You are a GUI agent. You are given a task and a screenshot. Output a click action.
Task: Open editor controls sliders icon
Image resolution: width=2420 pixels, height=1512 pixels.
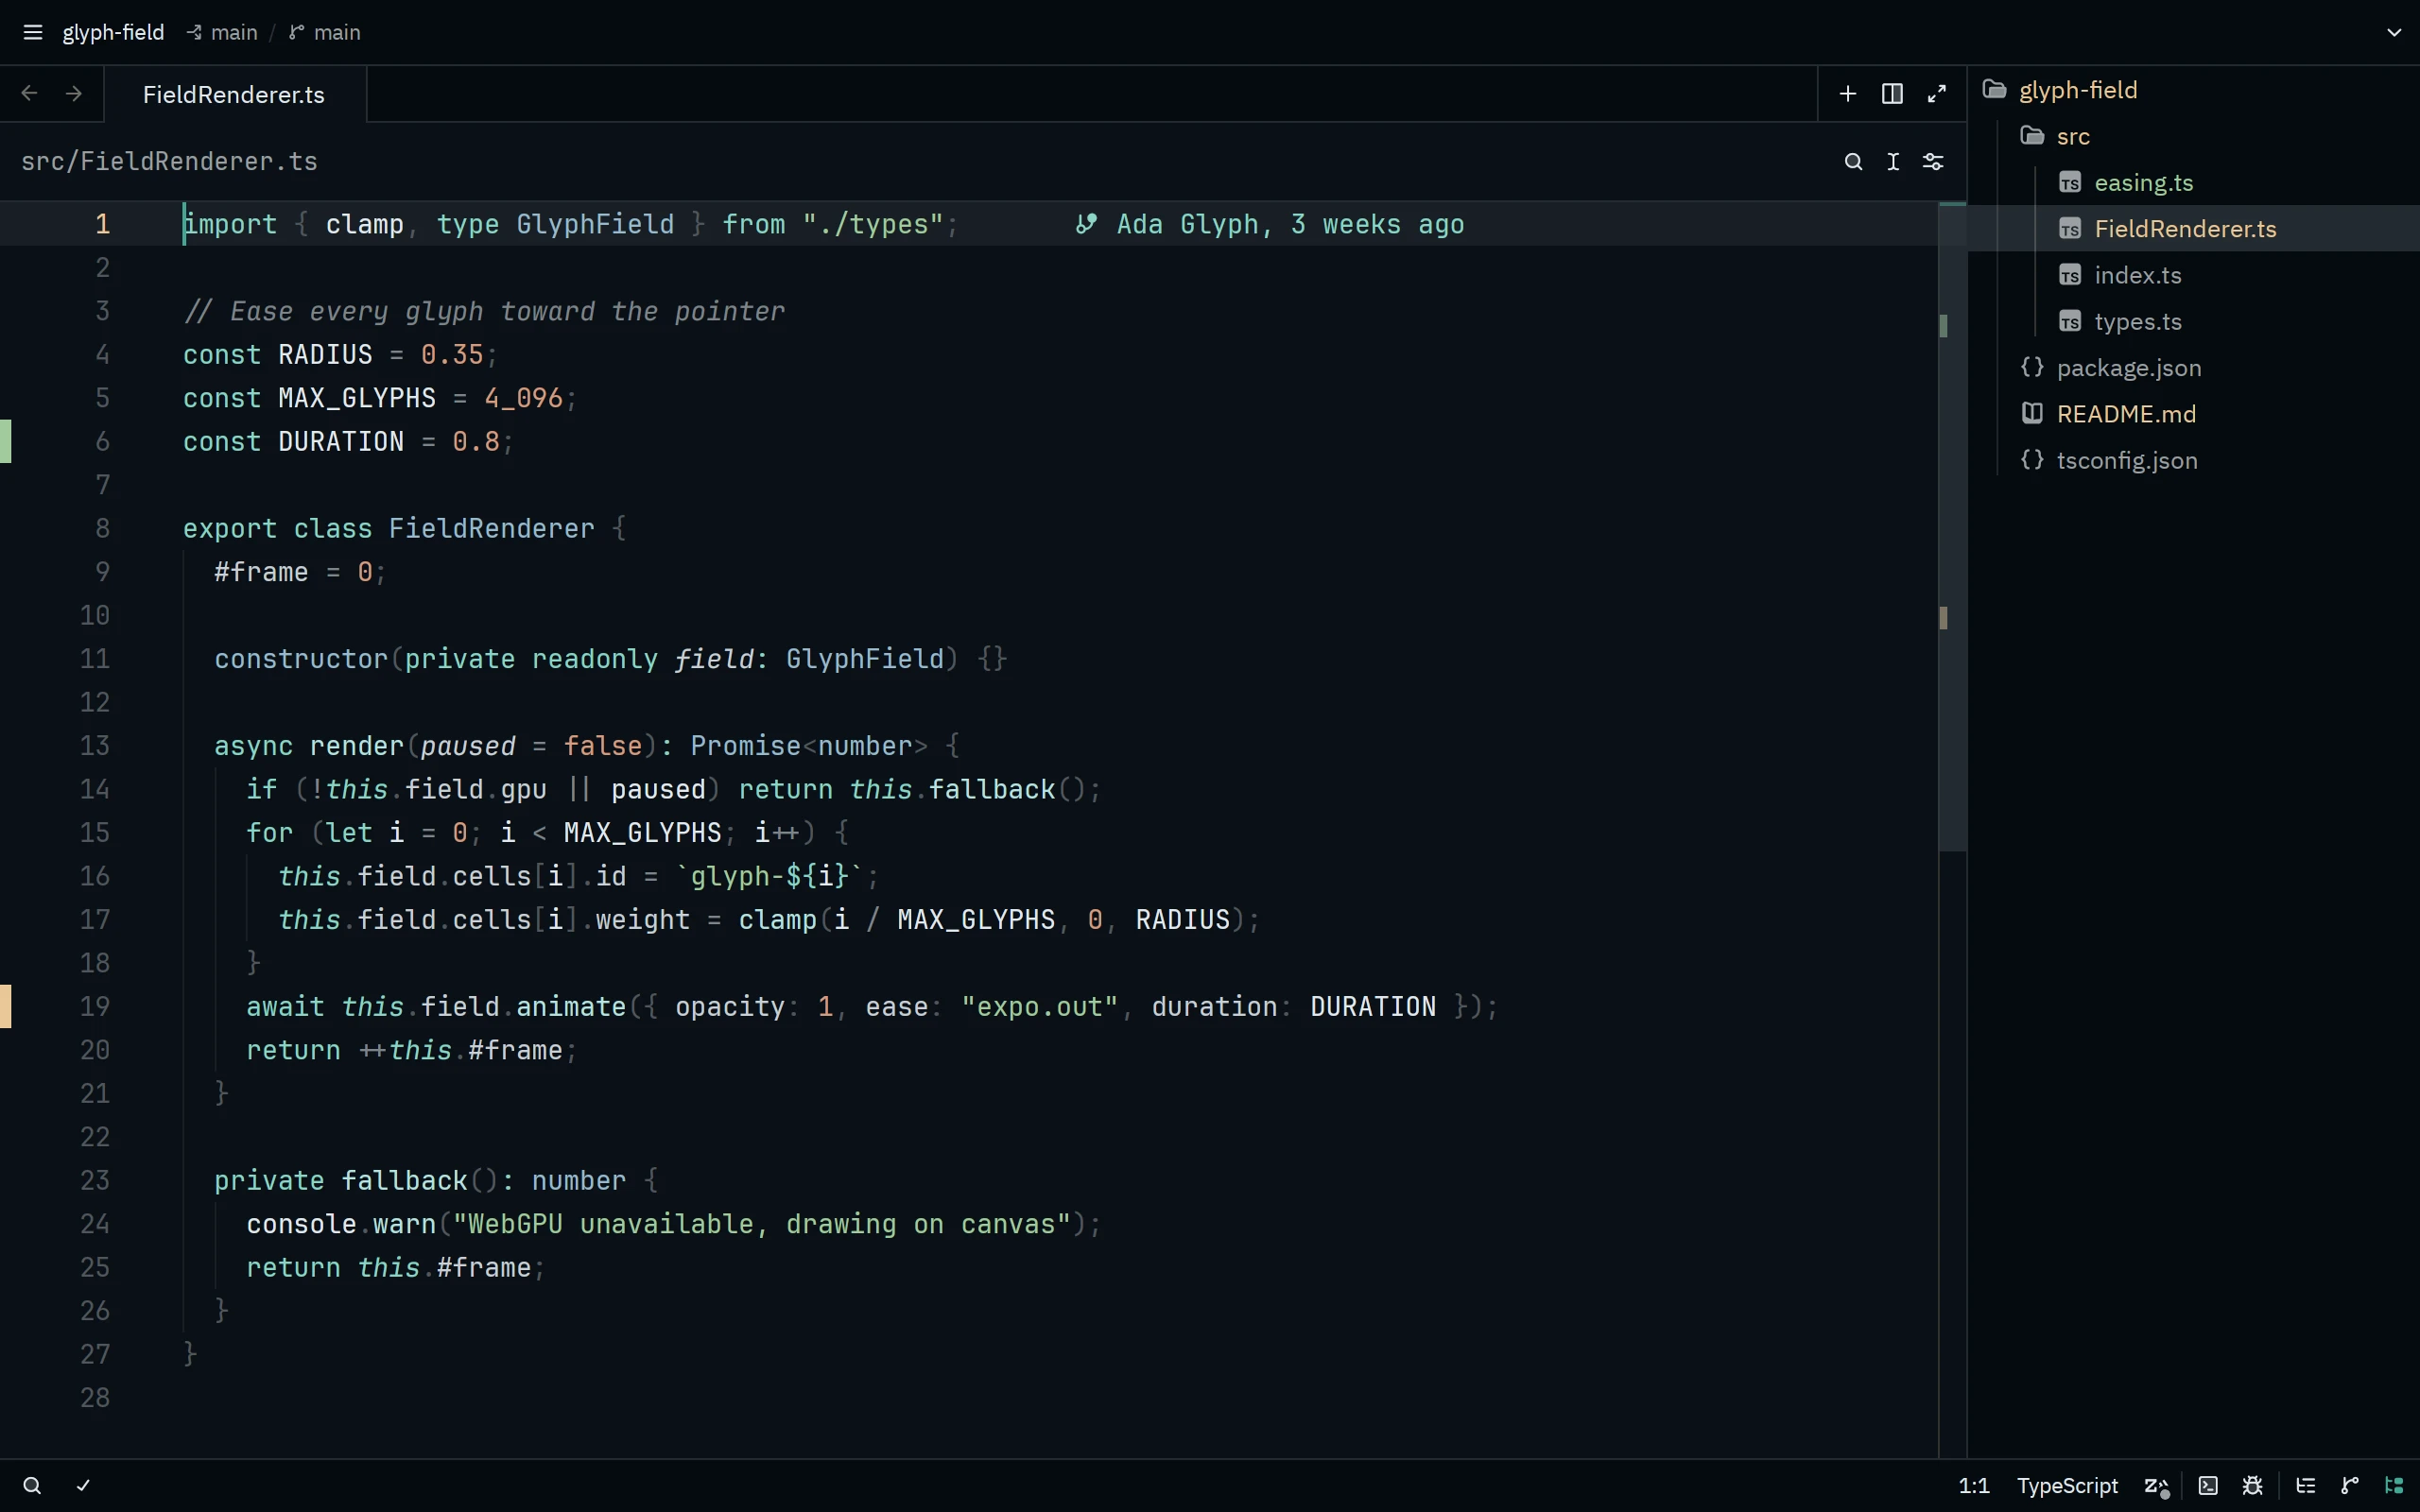[x=1933, y=162]
